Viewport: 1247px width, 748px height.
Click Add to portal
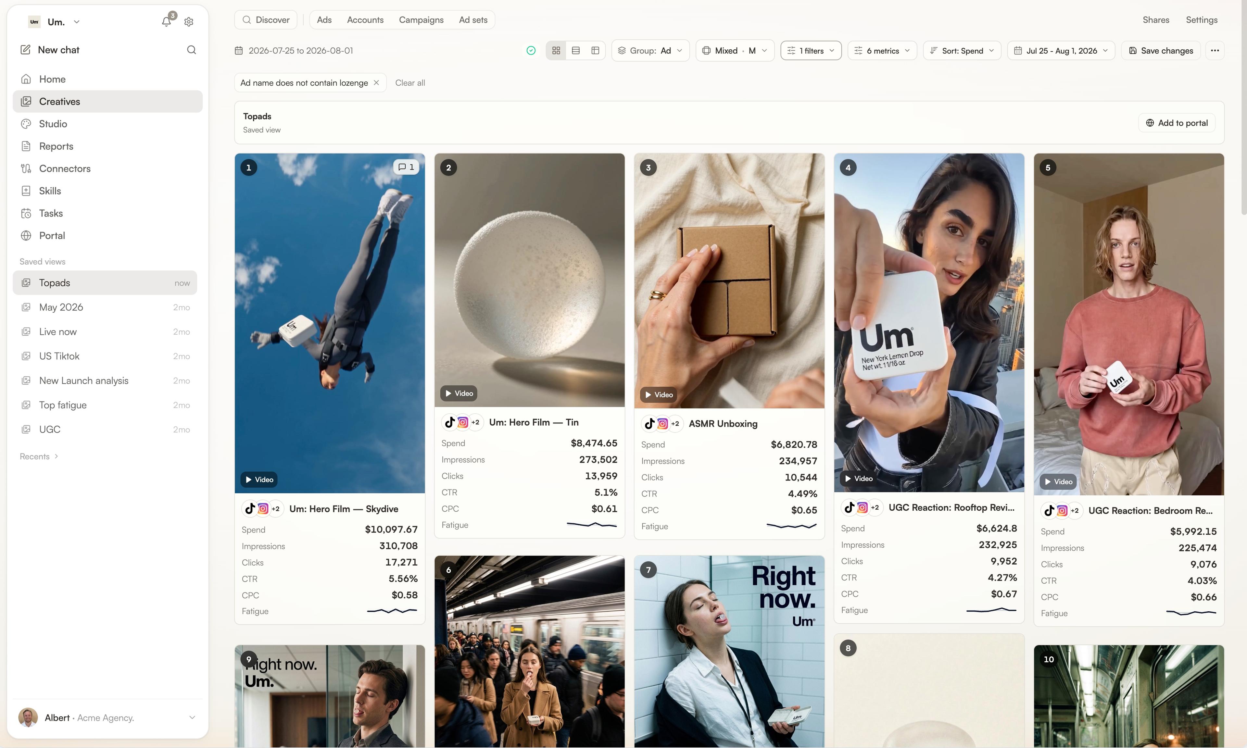(x=1177, y=122)
